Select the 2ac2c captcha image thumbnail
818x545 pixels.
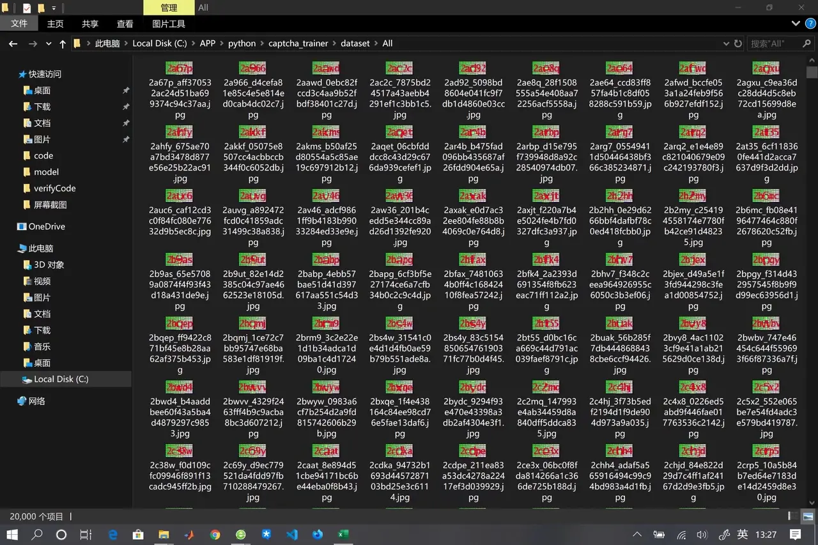click(x=399, y=68)
